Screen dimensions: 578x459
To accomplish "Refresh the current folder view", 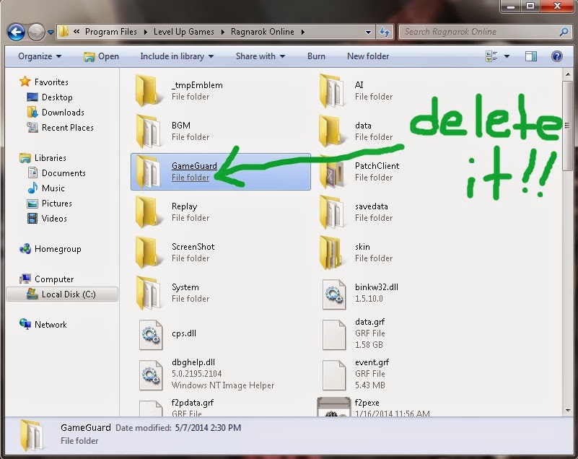I will point(385,32).
